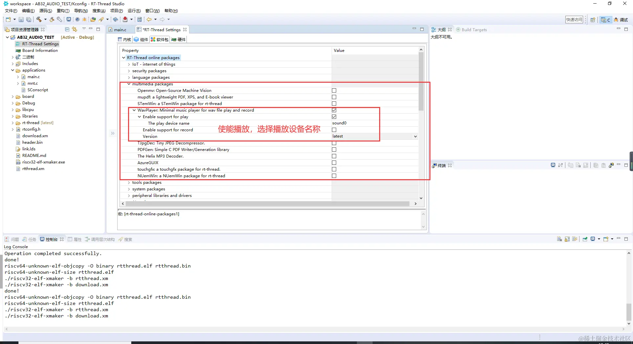Click the settings tree vertical scrollbar
This screenshot has width=633, height=344.
(421, 82)
